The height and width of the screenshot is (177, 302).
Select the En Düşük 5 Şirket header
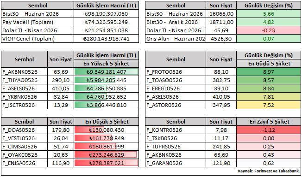(106, 122)
